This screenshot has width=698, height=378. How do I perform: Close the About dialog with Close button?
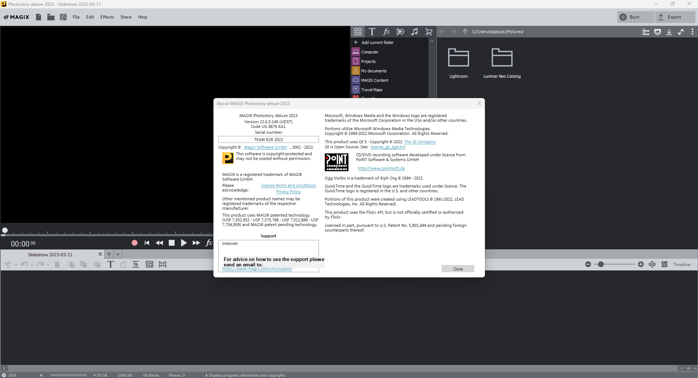[x=458, y=269]
